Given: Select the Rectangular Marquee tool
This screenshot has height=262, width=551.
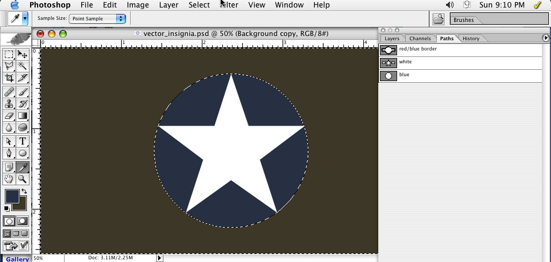Looking at the screenshot, I should click(x=9, y=54).
